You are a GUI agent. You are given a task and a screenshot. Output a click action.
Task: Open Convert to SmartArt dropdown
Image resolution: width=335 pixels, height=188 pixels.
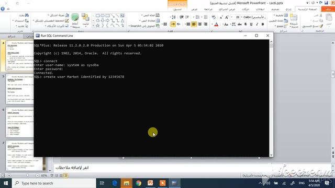point(144,26)
